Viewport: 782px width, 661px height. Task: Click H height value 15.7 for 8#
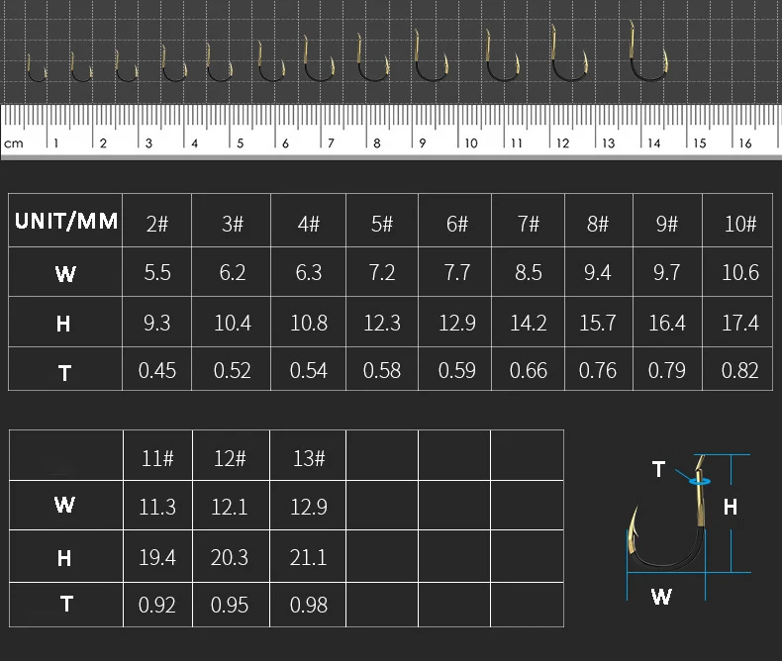point(598,323)
